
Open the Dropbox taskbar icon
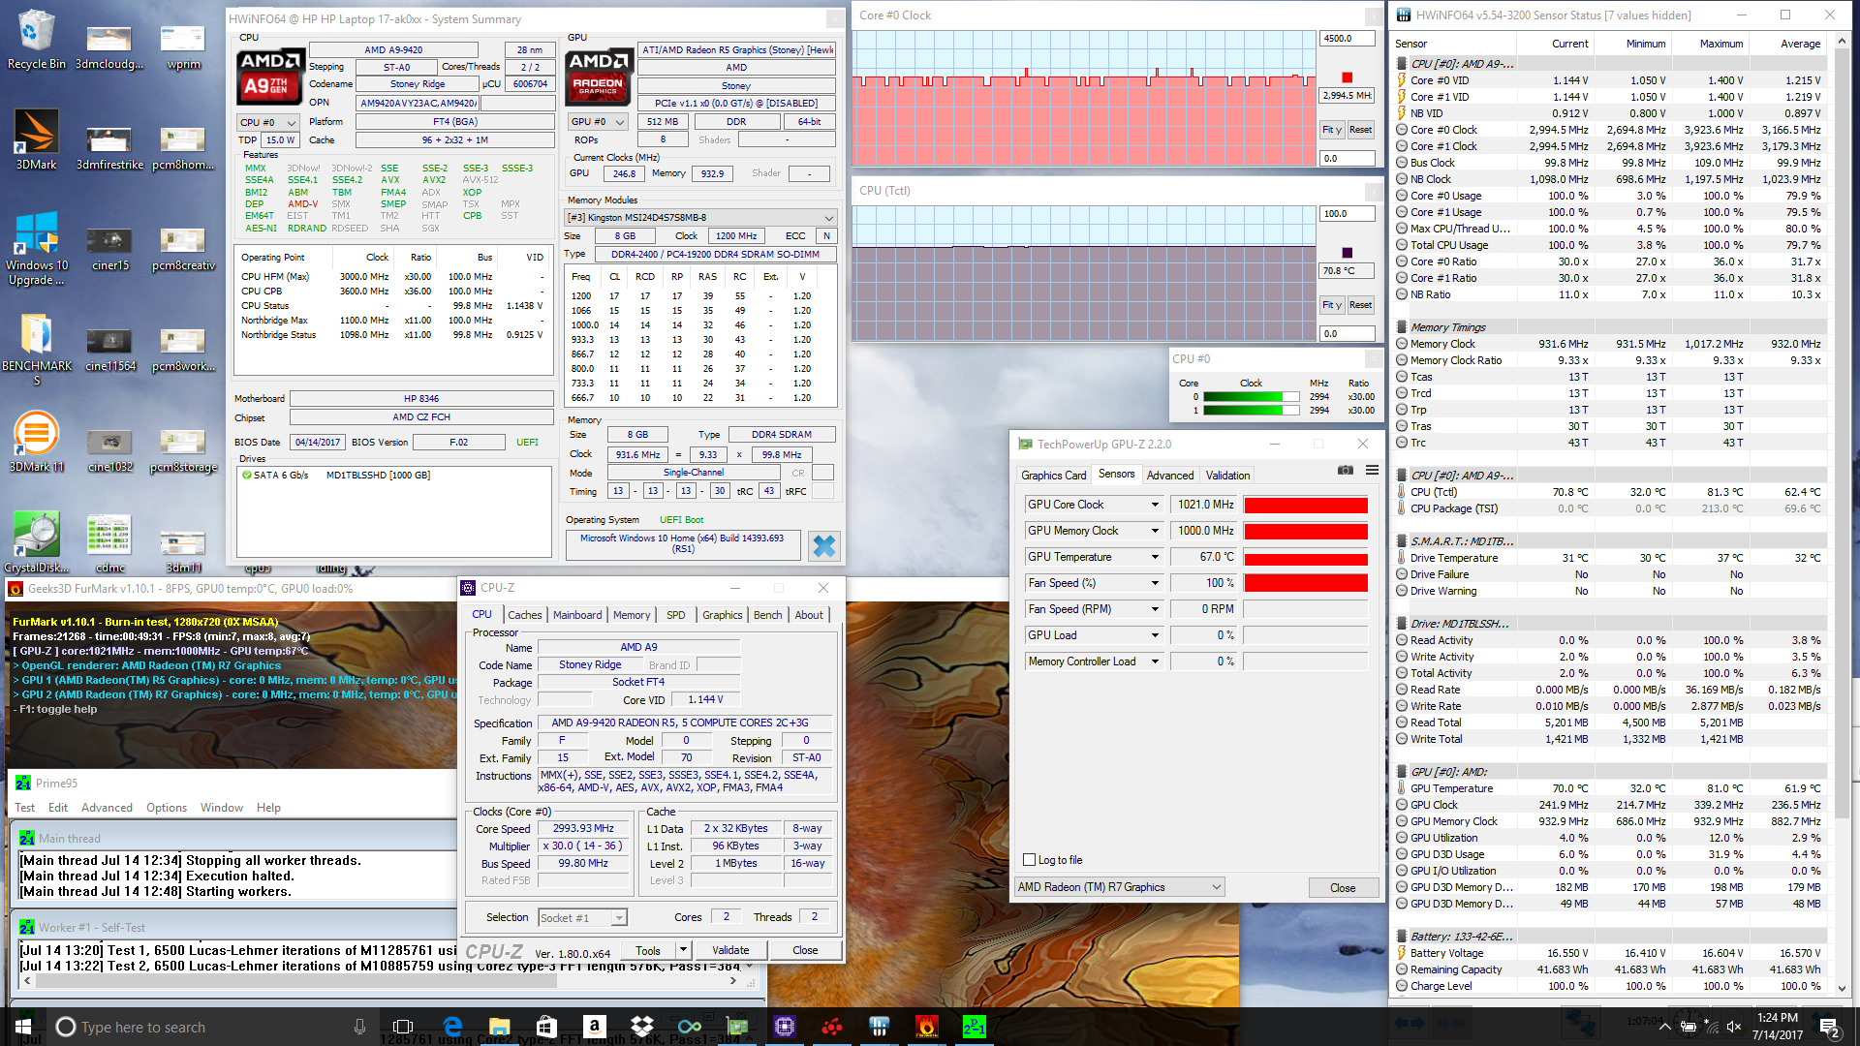[641, 1027]
